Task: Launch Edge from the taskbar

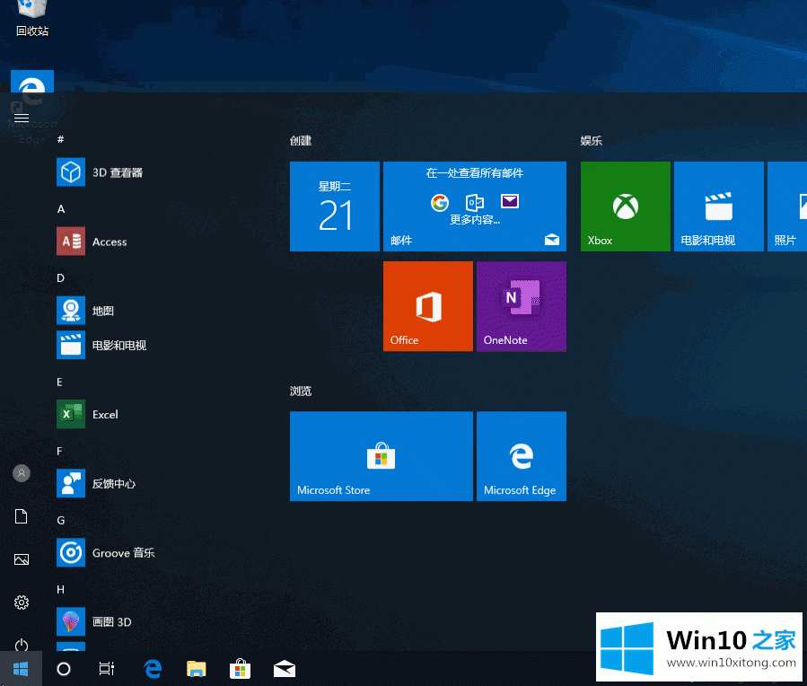Action: point(153,669)
